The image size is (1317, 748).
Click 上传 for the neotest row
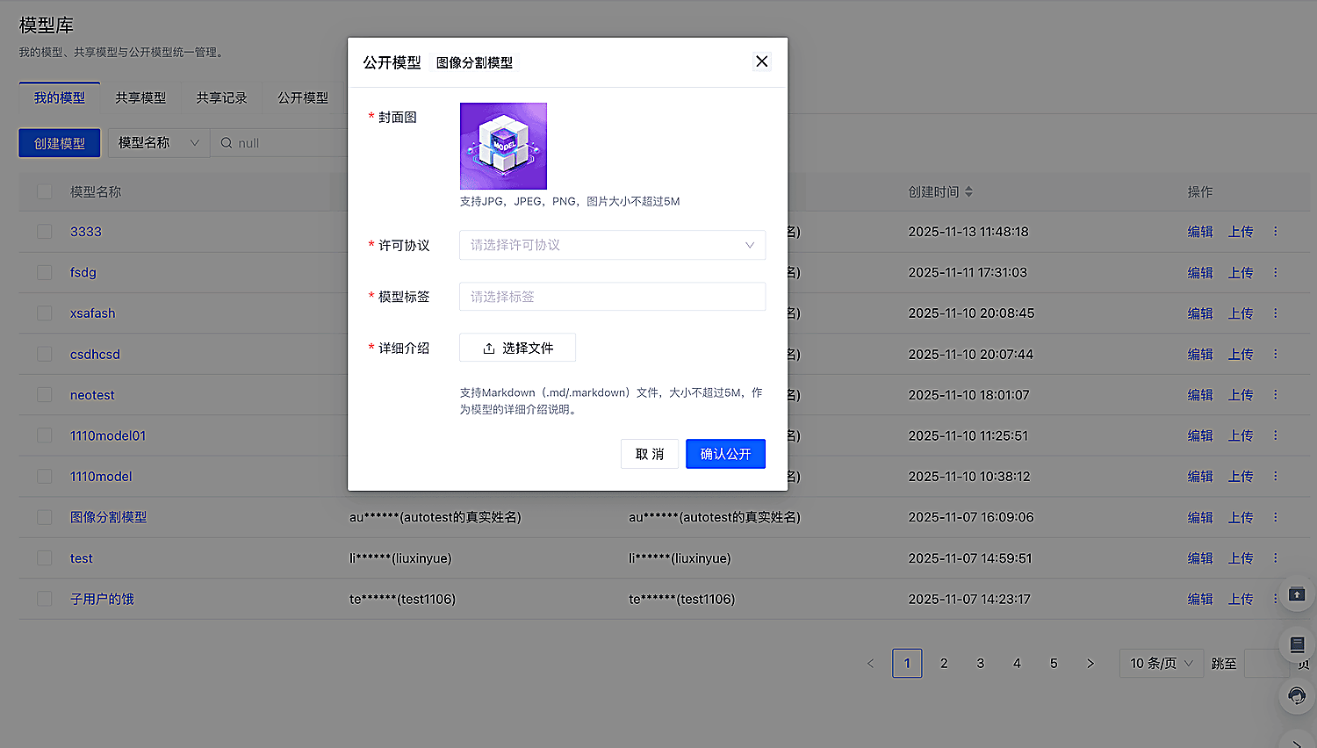tap(1241, 395)
